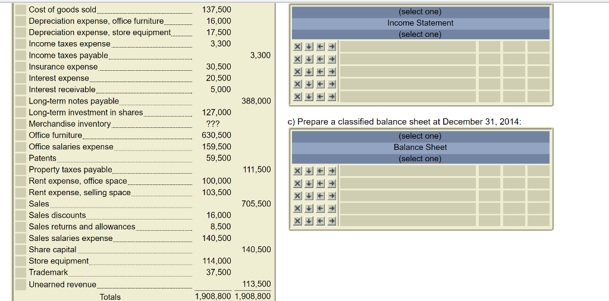Click the left arrow in Income Statement's first row

[320, 46]
